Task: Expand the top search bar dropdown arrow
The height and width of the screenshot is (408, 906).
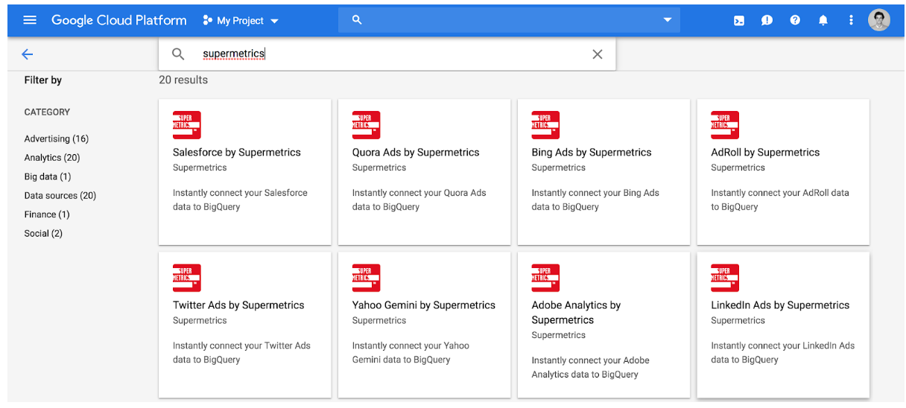Action: [x=668, y=20]
